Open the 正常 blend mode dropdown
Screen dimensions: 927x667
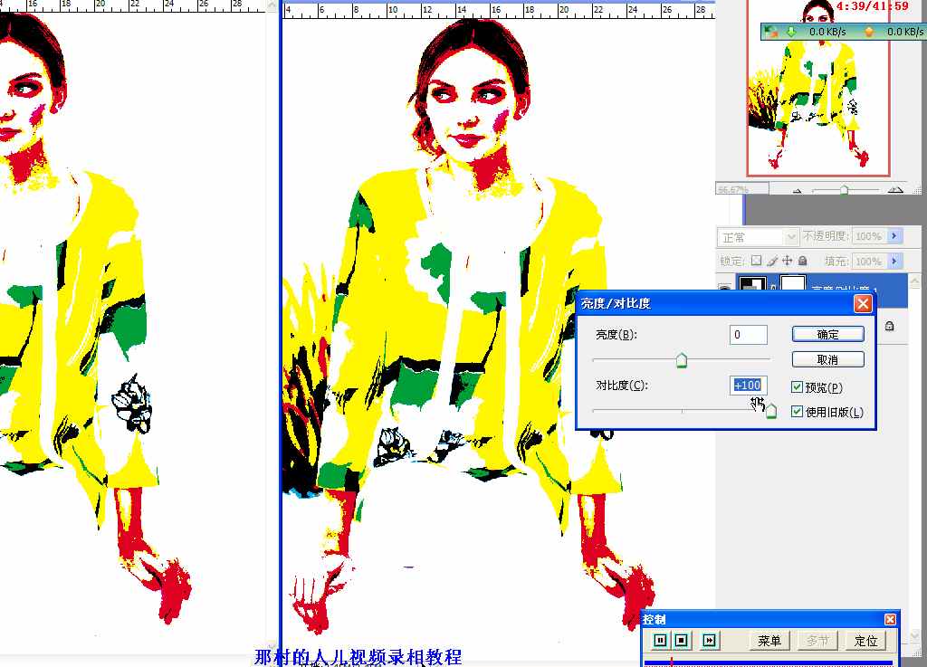point(791,237)
